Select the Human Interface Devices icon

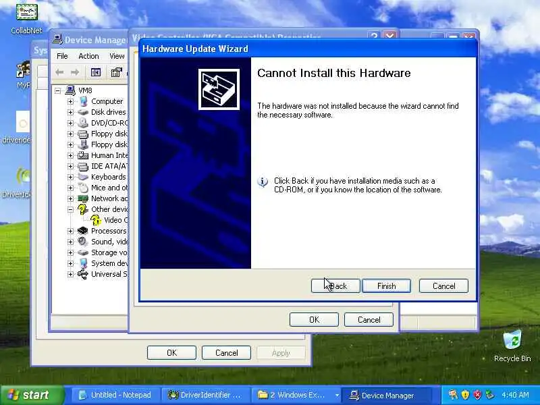[x=83, y=155]
